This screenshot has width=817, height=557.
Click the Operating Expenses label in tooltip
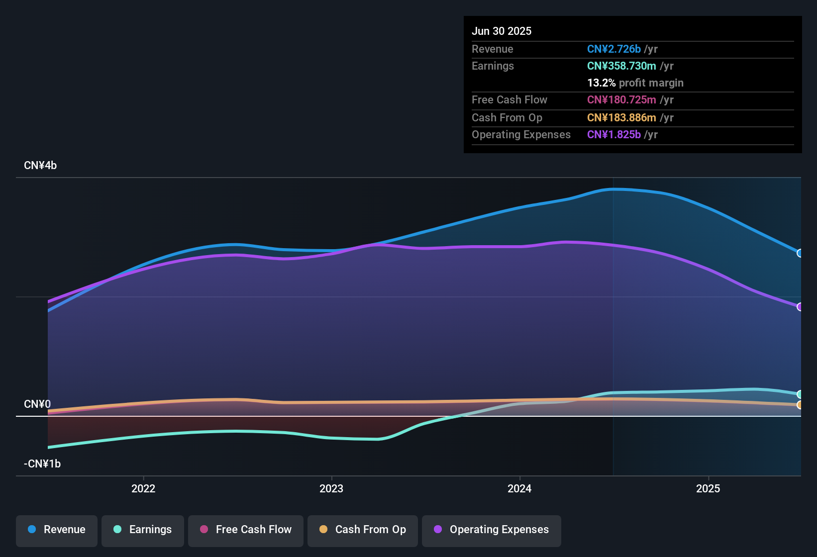(x=521, y=135)
